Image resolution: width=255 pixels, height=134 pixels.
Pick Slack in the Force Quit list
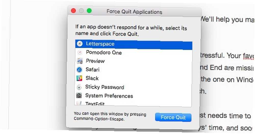133,79
